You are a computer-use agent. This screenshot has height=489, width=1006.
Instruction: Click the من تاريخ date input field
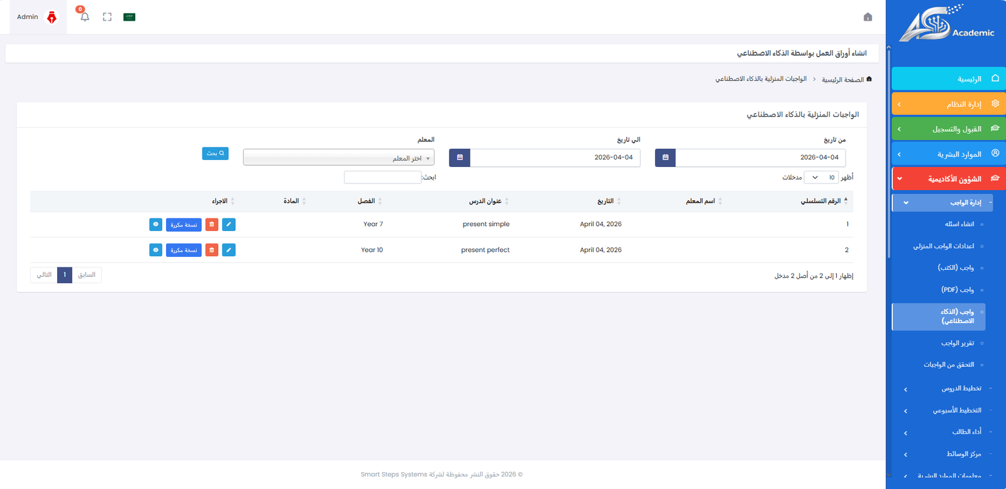pyautogui.click(x=760, y=158)
